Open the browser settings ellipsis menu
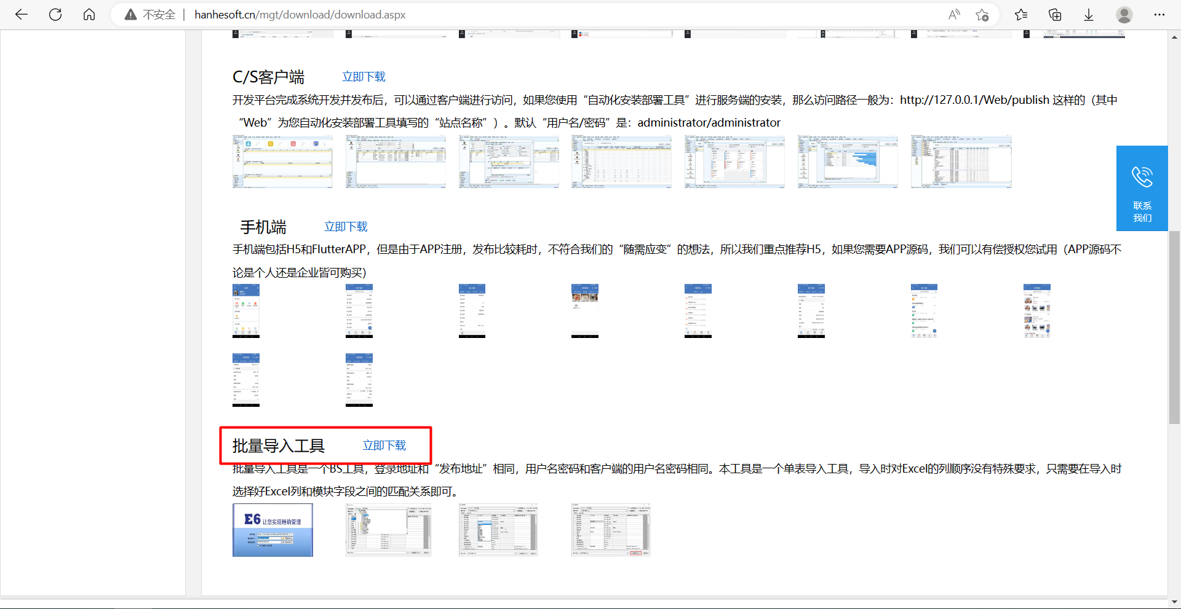Screen dimensions: 1181x609 click(x=1159, y=15)
